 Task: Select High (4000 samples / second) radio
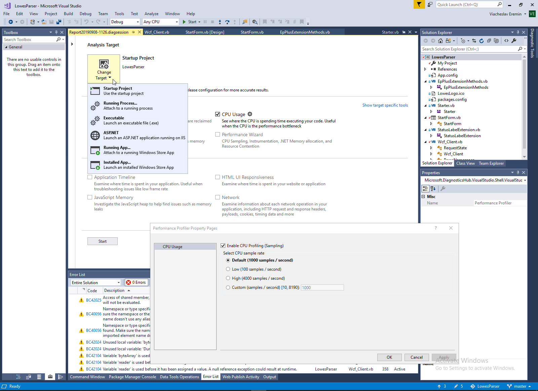point(228,278)
